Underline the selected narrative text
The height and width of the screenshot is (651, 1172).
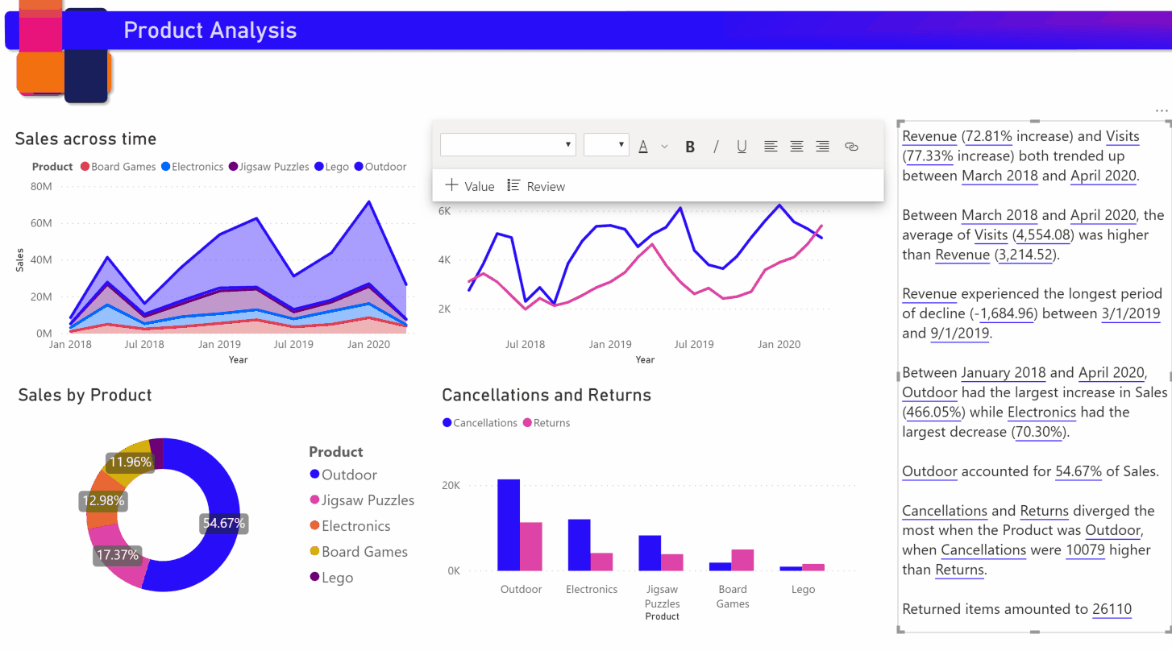[x=741, y=146]
